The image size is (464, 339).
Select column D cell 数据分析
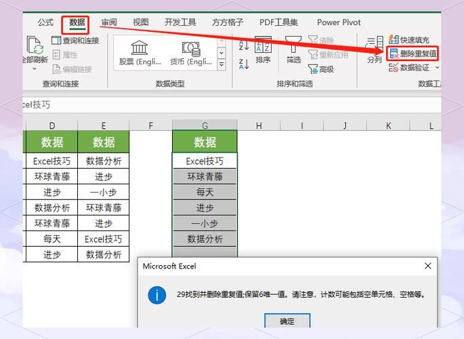tap(51, 207)
